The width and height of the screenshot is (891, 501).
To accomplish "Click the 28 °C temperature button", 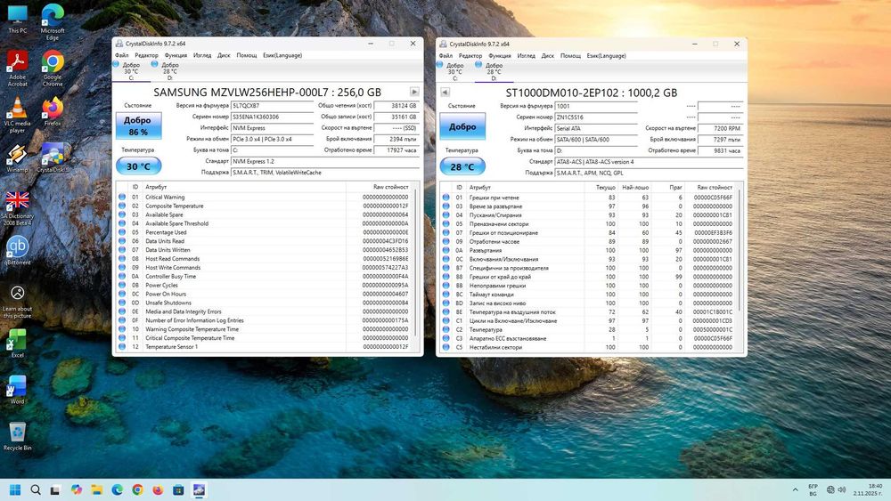I will (x=462, y=166).
